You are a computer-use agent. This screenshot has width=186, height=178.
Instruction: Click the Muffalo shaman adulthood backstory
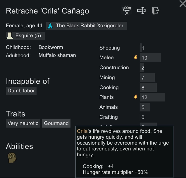pyautogui.click(x=57, y=55)
